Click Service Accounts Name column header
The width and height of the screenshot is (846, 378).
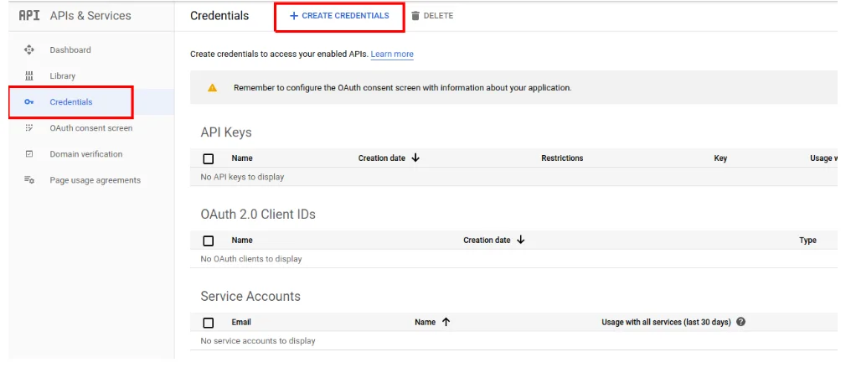pos(426,323)
